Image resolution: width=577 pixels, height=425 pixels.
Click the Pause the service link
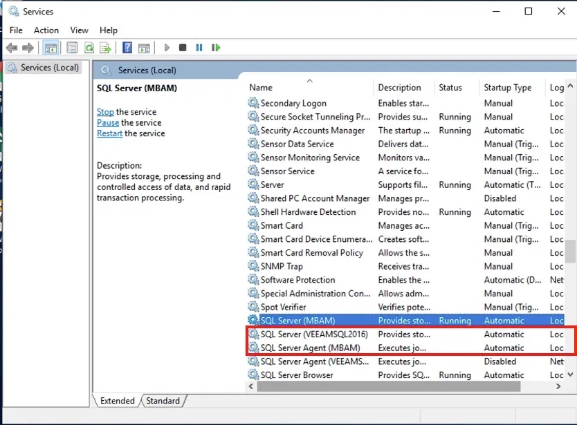tap(108, 122)
